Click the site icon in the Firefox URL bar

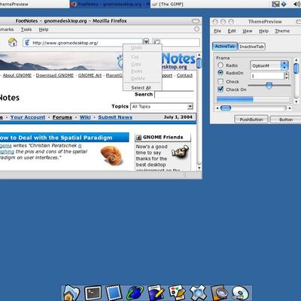(27, 43)
